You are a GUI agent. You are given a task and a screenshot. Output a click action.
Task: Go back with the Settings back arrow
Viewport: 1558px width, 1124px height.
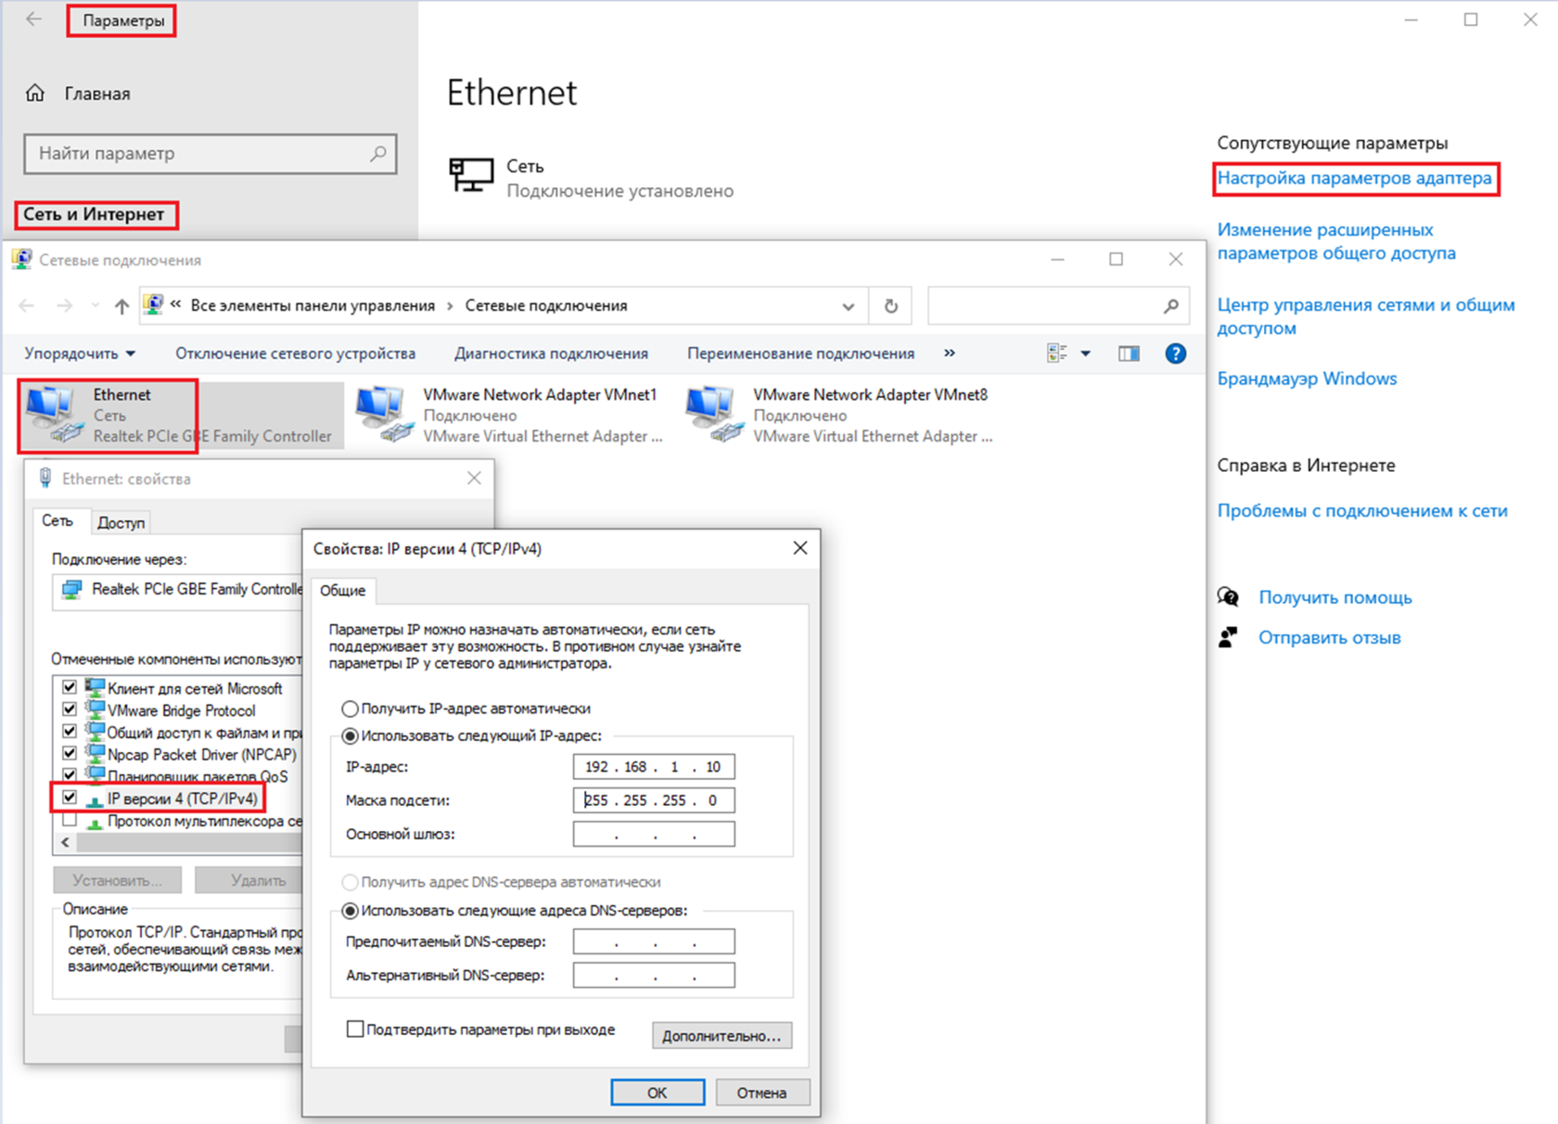point(33,19)
